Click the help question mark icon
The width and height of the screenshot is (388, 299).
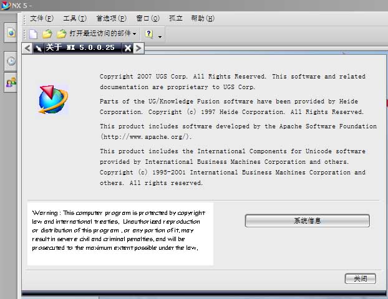pyautogui.click(x=148, y=34)
